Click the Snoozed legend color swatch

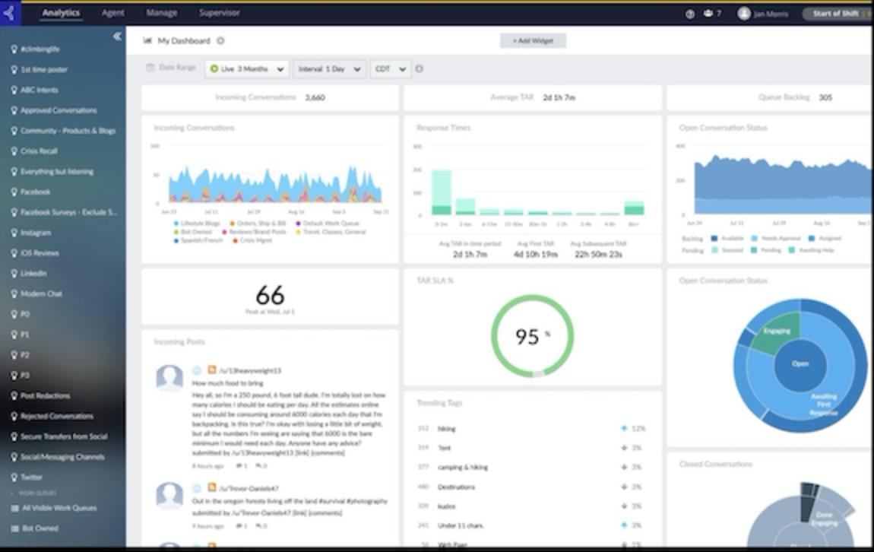714,250
